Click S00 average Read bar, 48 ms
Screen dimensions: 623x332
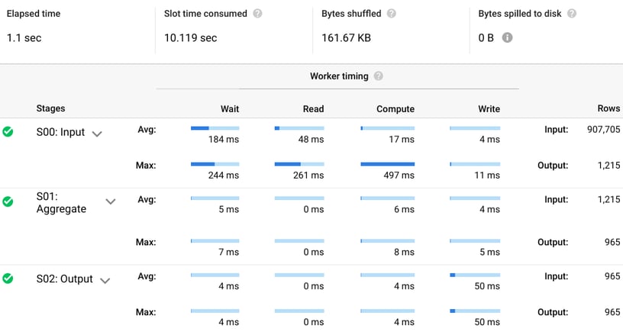(x=299, y=128)
